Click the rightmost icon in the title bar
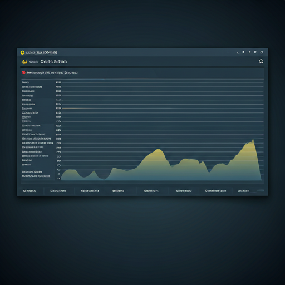The image size is (285, 285). (262, 52)
